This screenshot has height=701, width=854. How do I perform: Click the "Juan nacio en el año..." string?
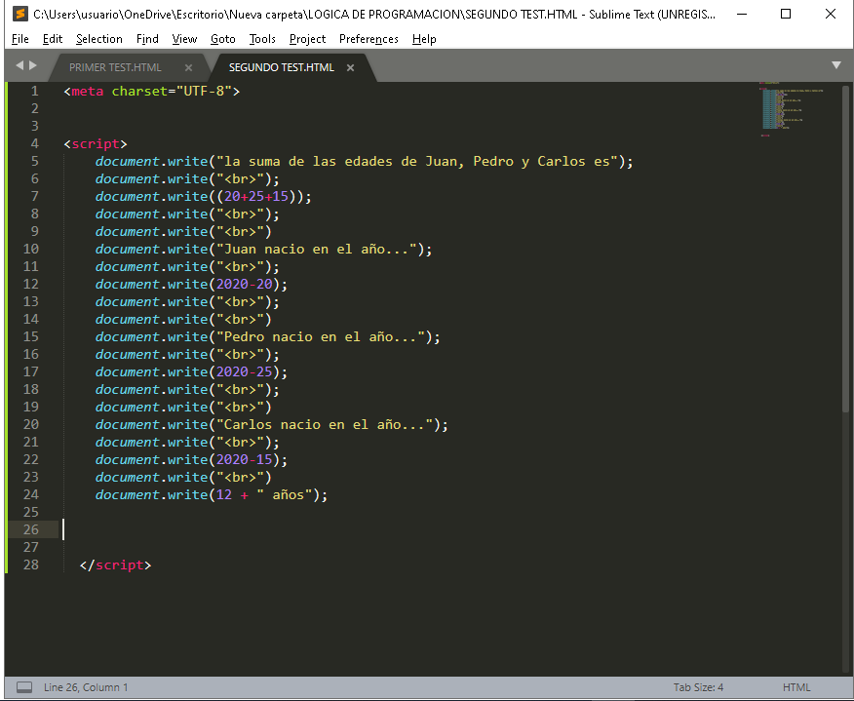(317, 249)
